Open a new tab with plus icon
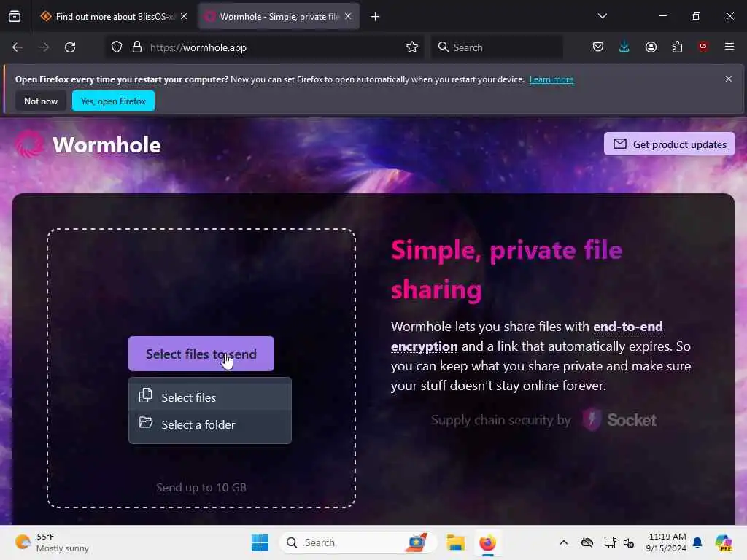The height and width of the screenshot is (560, 747). [x=376, y=17]
